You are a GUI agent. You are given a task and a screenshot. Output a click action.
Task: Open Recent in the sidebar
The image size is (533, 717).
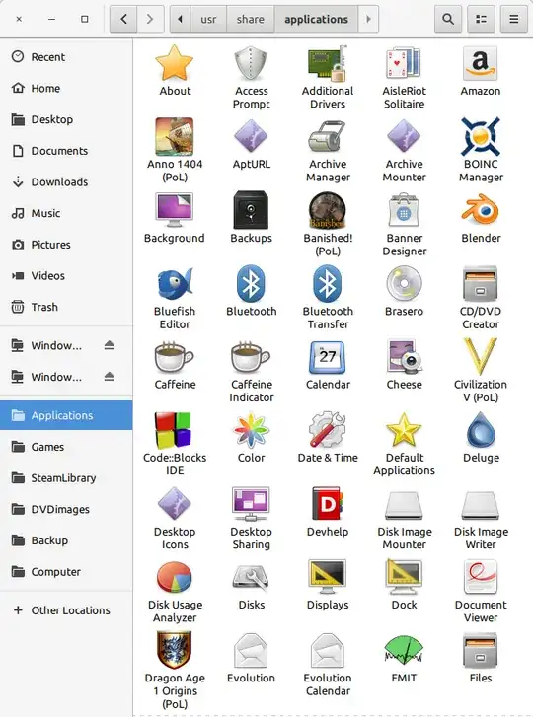coord(66,57)
